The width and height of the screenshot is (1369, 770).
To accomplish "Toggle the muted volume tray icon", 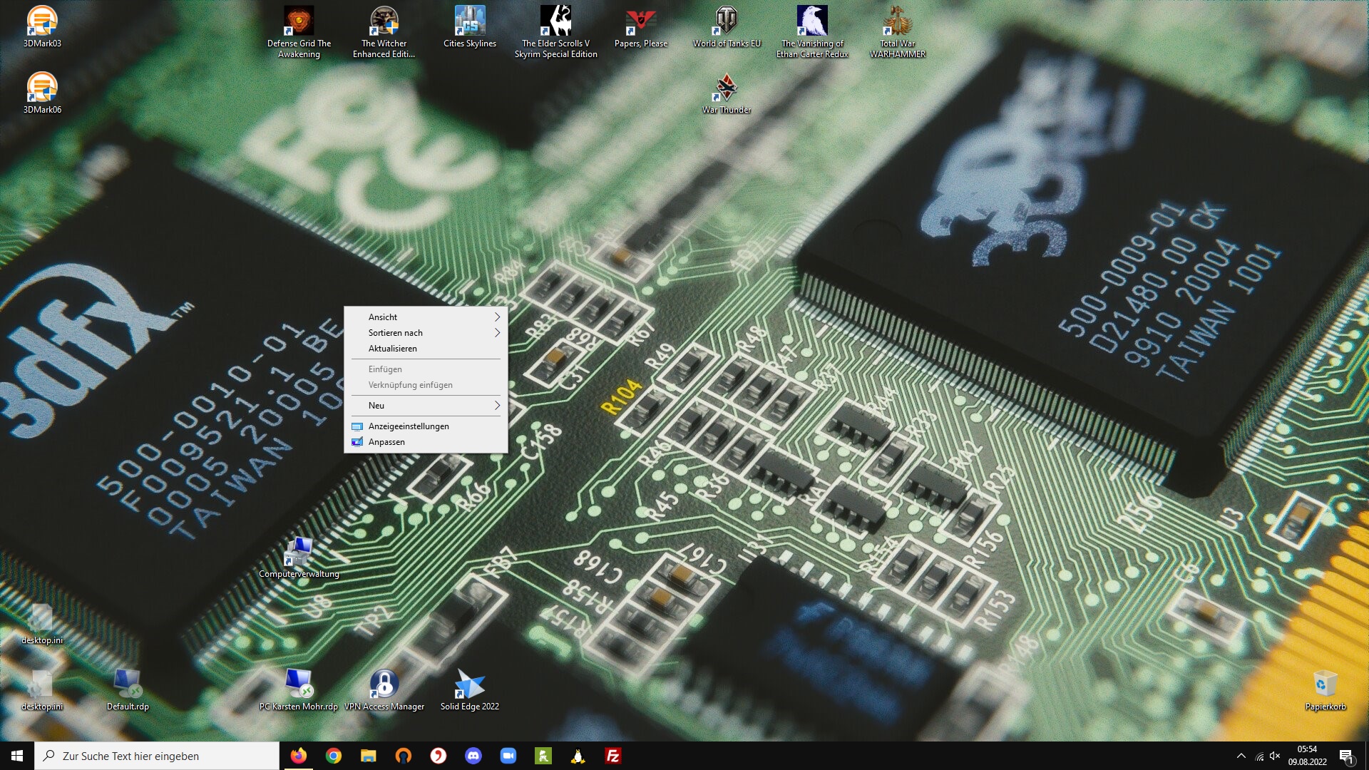I will pyautogui.click(x=1275, y=756).
